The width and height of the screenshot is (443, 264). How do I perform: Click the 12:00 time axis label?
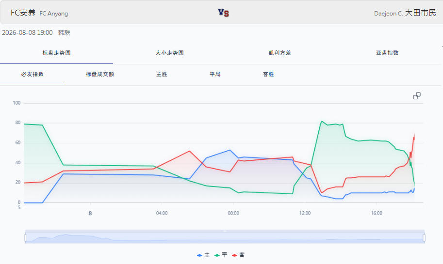pyautogui.click(x=305, y=213)
